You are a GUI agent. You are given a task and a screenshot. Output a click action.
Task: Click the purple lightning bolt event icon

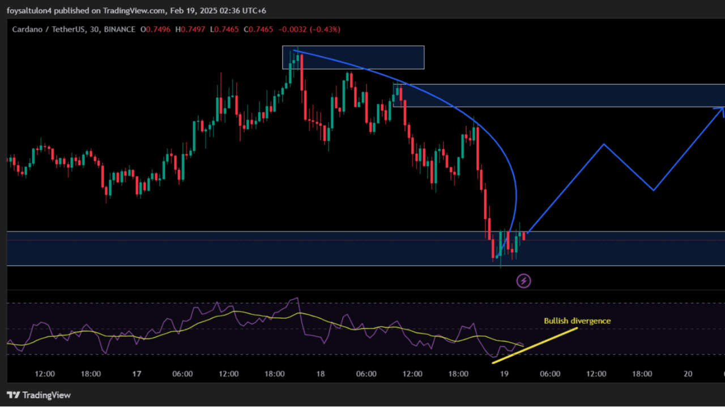523,281
